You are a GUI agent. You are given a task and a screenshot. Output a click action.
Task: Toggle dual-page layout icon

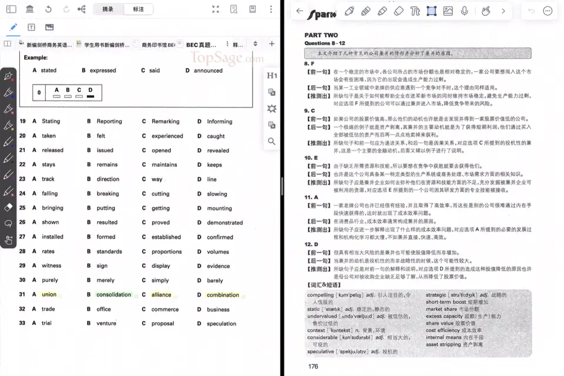click(7, 44)
